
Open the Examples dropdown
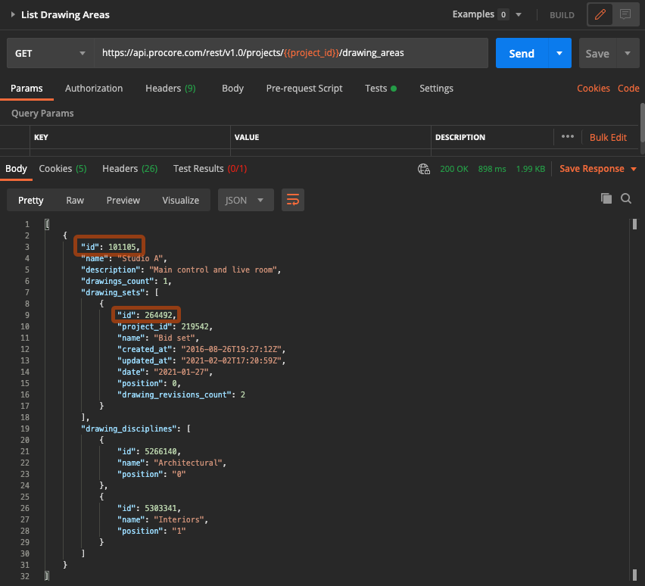pyautogui.click(x=487, y=14)
